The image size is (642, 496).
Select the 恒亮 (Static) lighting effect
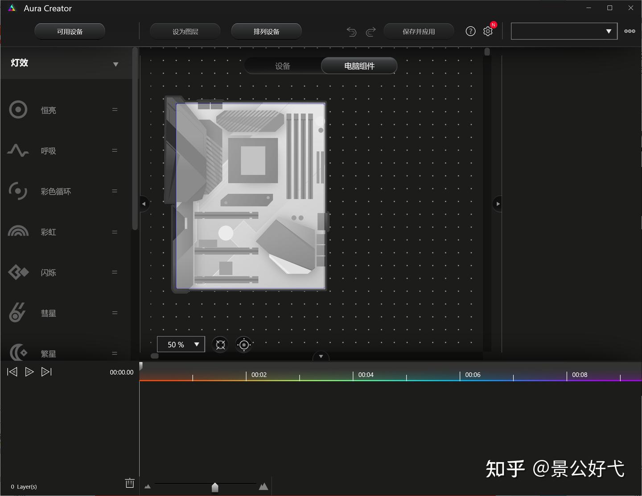tap(48, 110)
